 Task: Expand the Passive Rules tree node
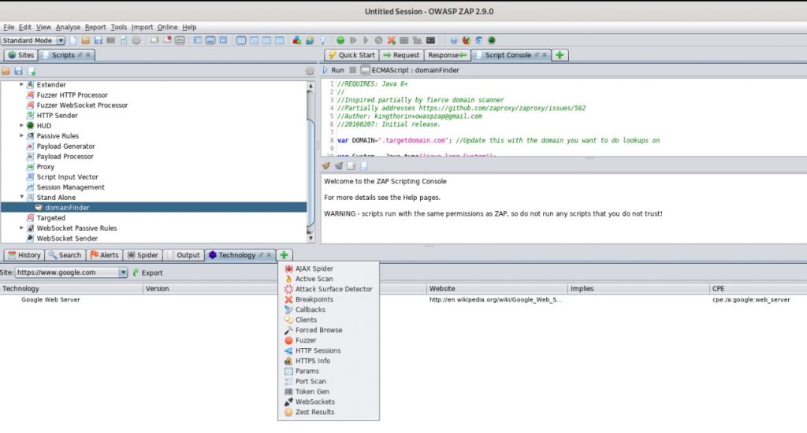(x=22, y=136)
